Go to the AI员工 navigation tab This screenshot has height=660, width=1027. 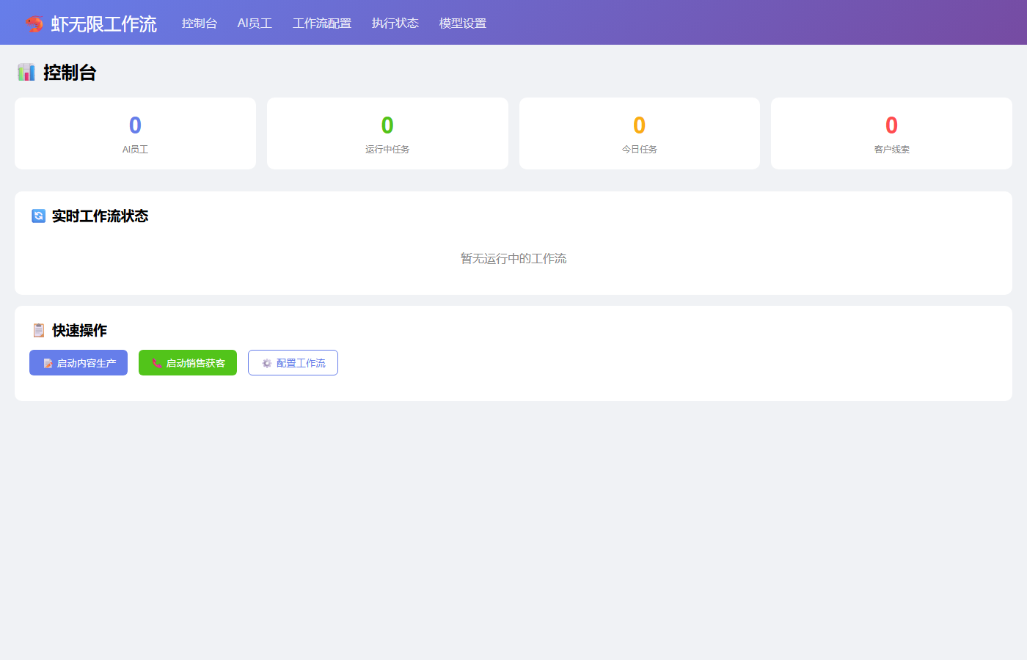click(x=255, y=23)
